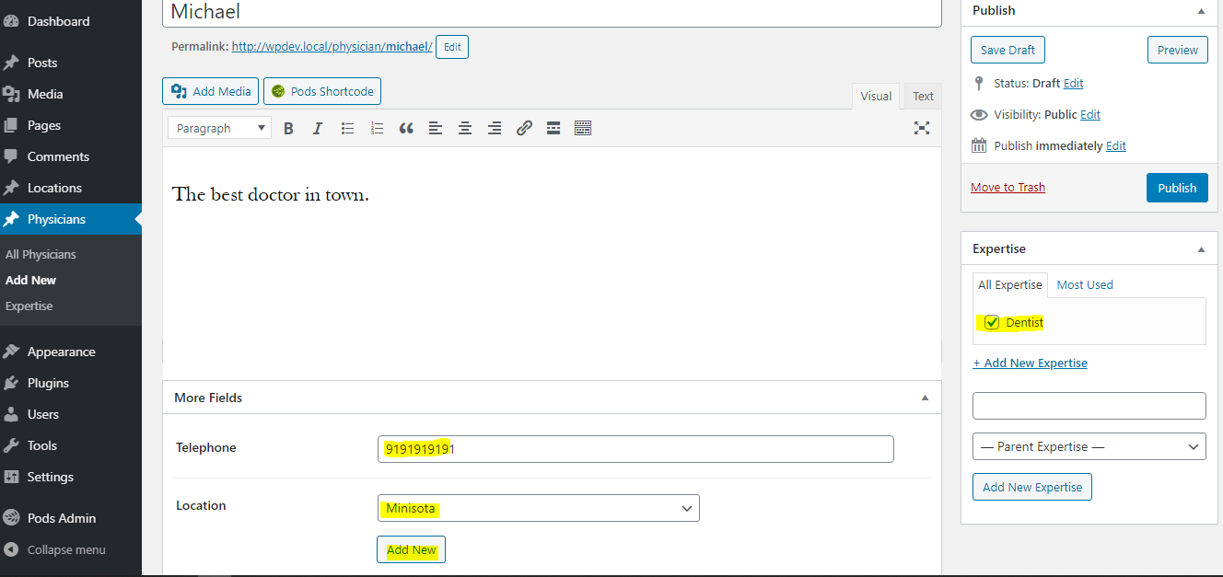Toggle bold formatting in editor toolbar
The height and width of the screenshot is (577, 1223).
tap(288, 128)
